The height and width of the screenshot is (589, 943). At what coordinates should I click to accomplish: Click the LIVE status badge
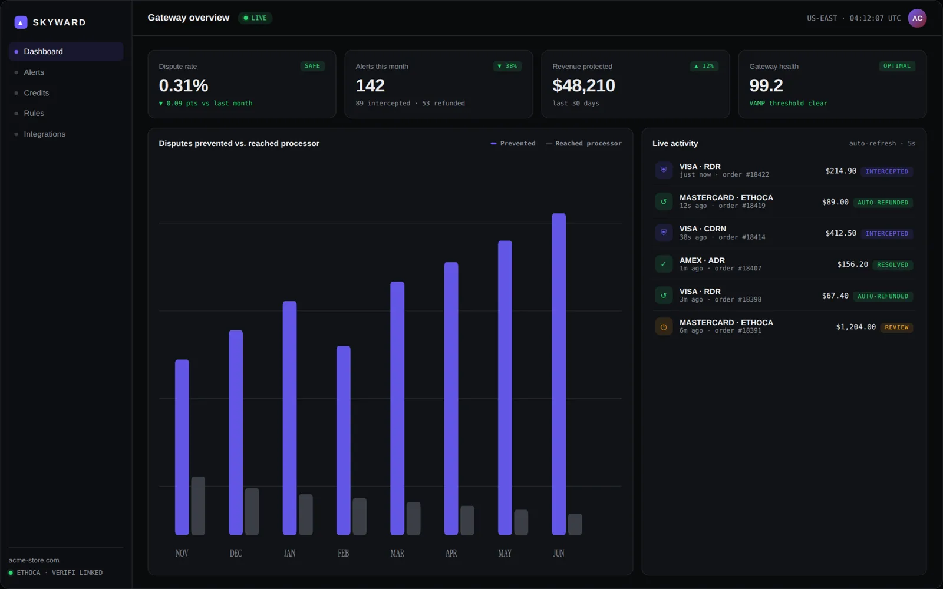click(x=255, y=18)
